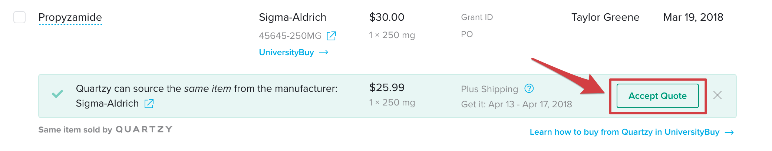Click the arrow after UniversityBuy learn link
772x151 pixels.
tap(729, 132)
